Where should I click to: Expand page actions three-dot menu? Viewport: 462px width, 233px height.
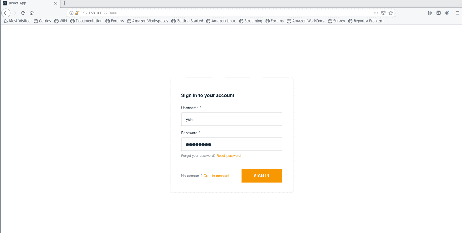click(x=376, y=13)
